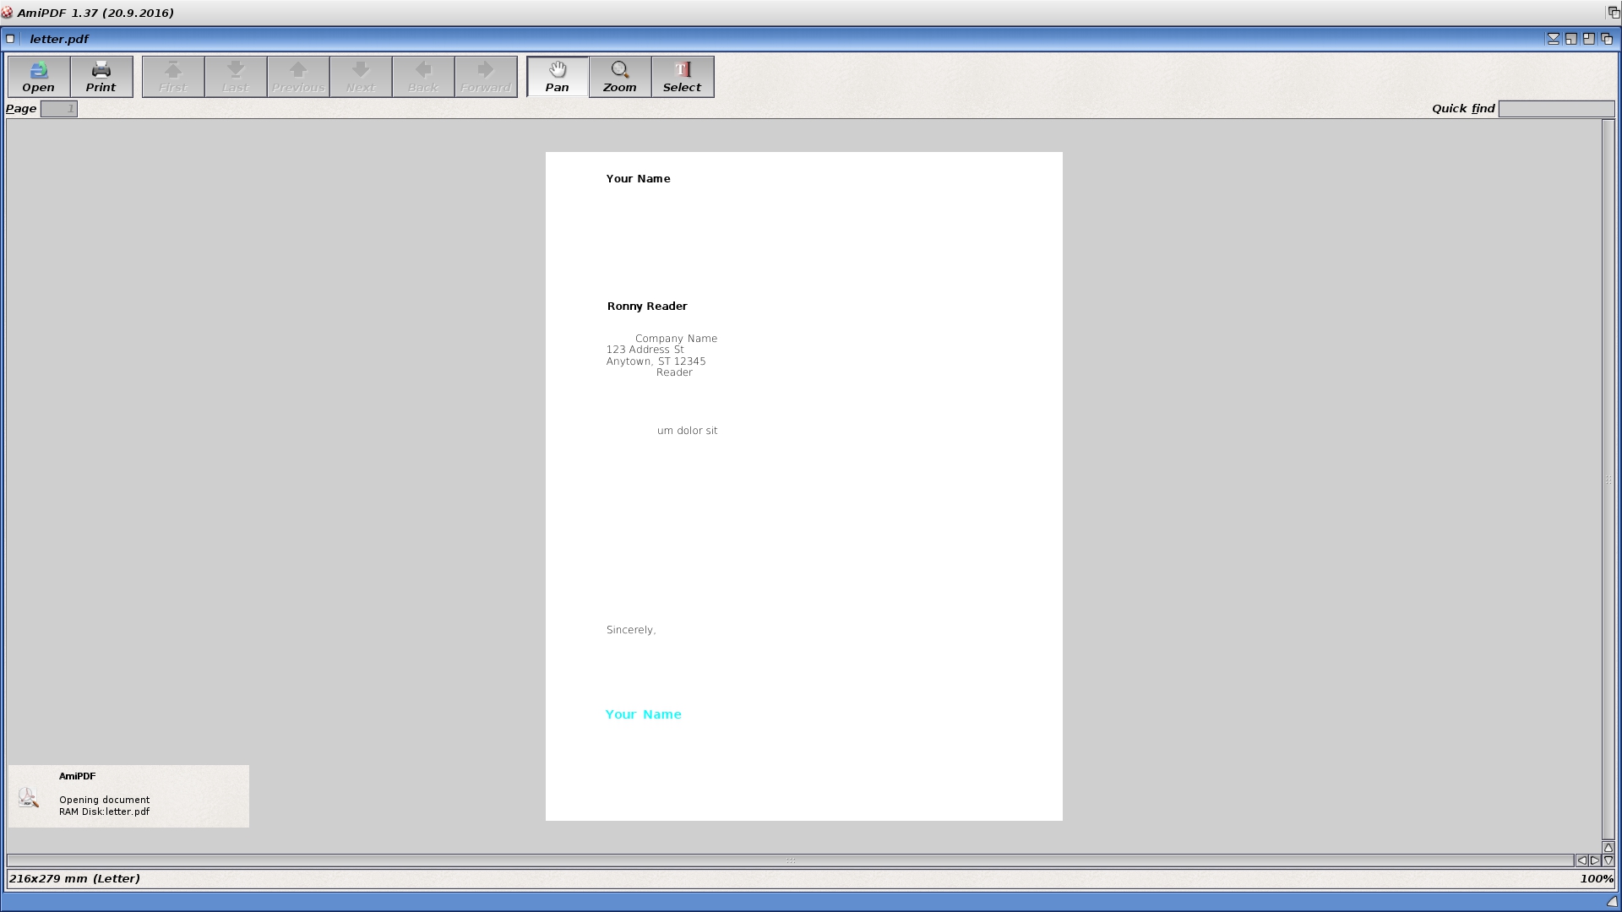
Task: Go to First page button
Action: [x=173, y=77]
